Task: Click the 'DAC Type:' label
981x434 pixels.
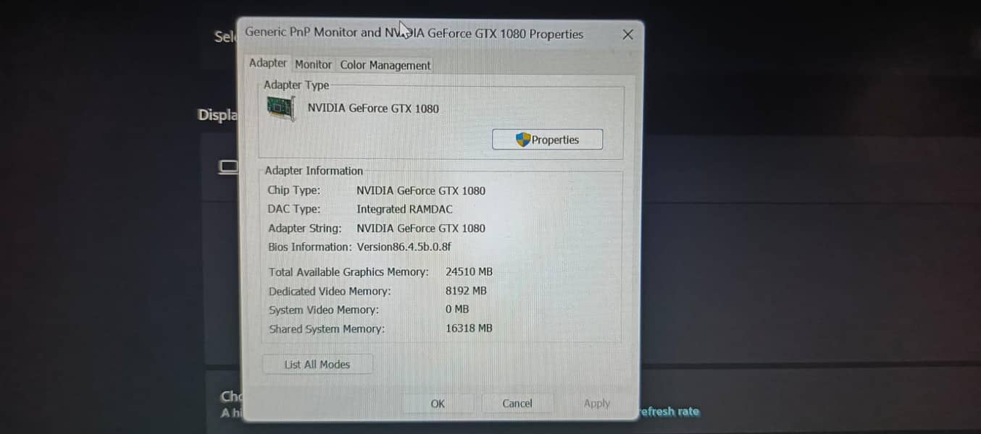Action: click(293, 209)
